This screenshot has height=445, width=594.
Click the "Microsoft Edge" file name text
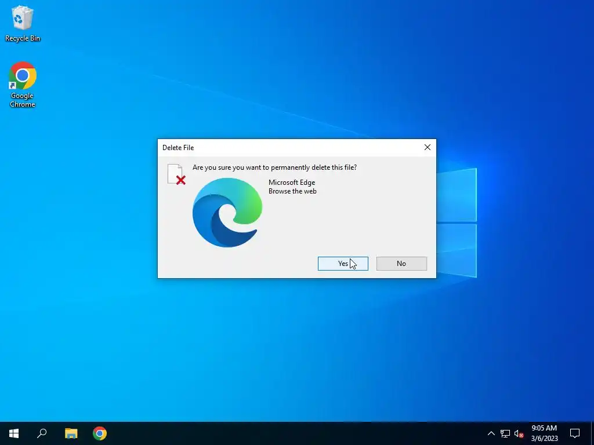292,183
